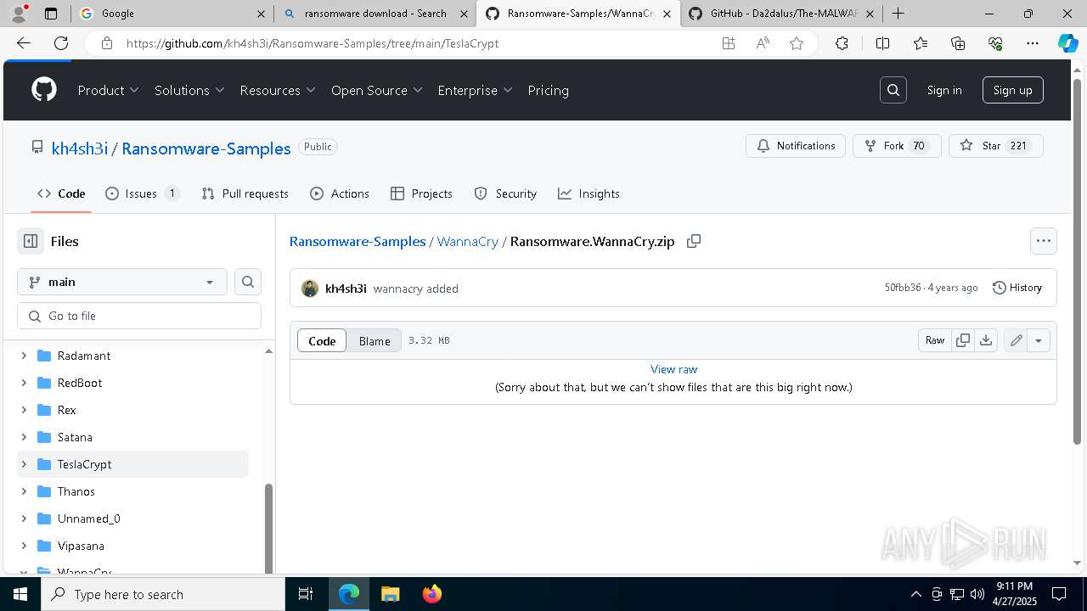The height and width of the screenshot is (611, 1087).
Task: Click the browser address bar
Action: (408, 43)
